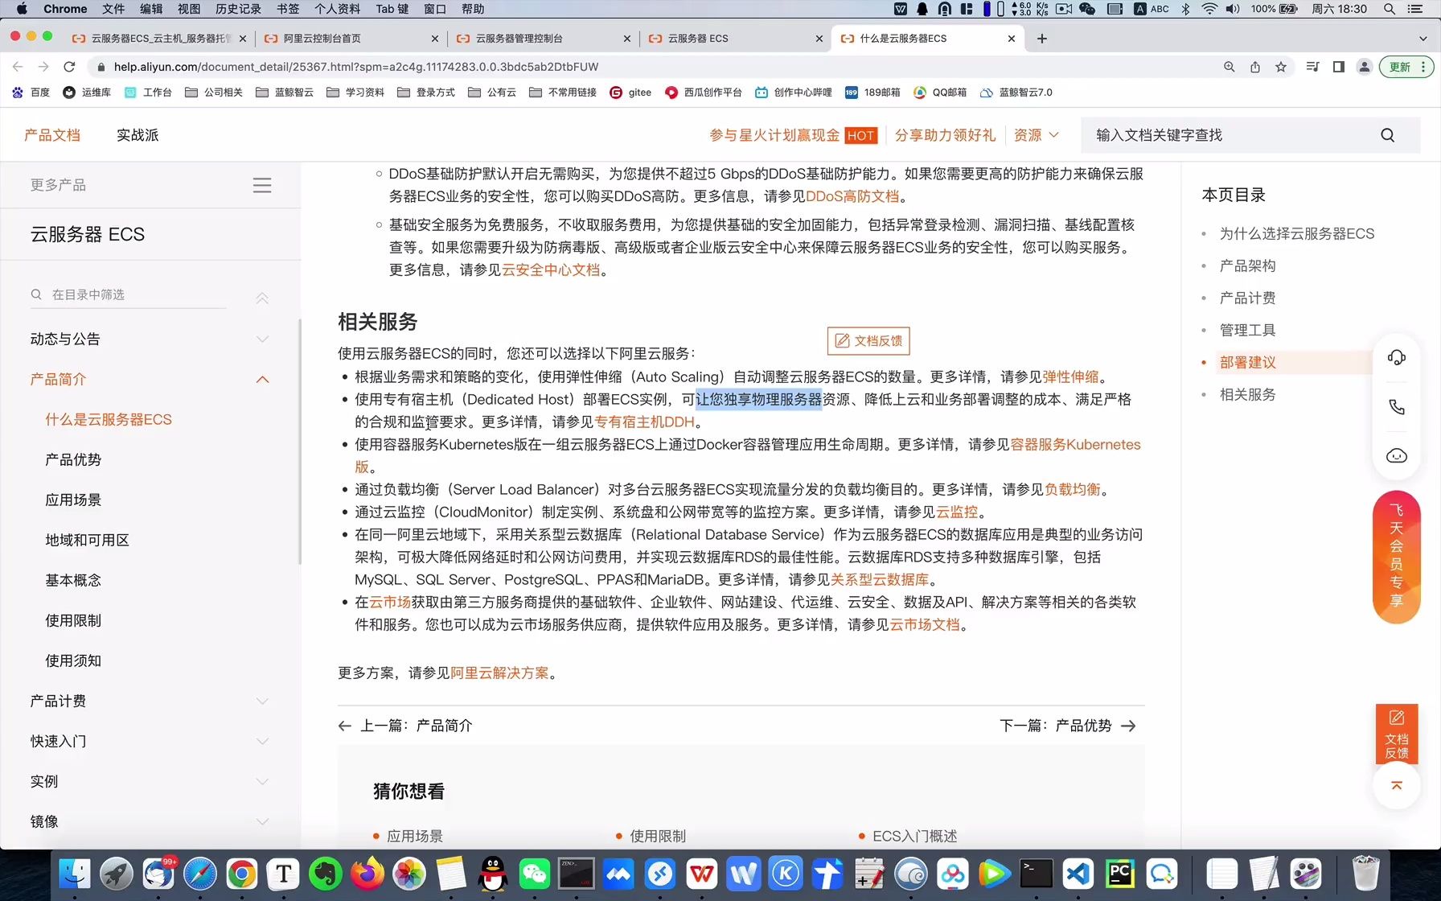Open 应用场景 under 猜你想看

(x=415, y=836)
